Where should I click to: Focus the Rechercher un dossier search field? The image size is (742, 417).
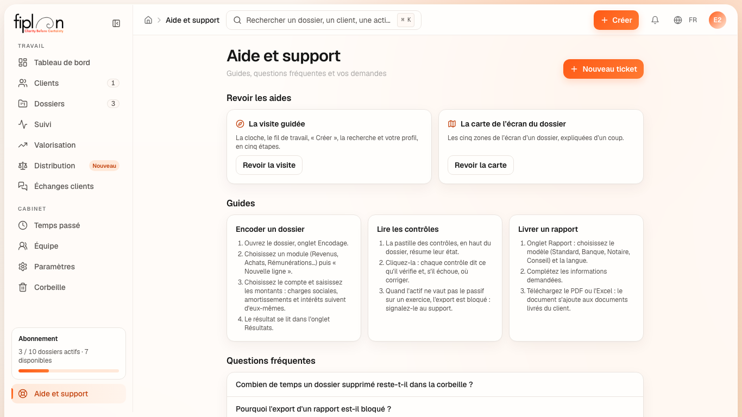pos(324,20)
